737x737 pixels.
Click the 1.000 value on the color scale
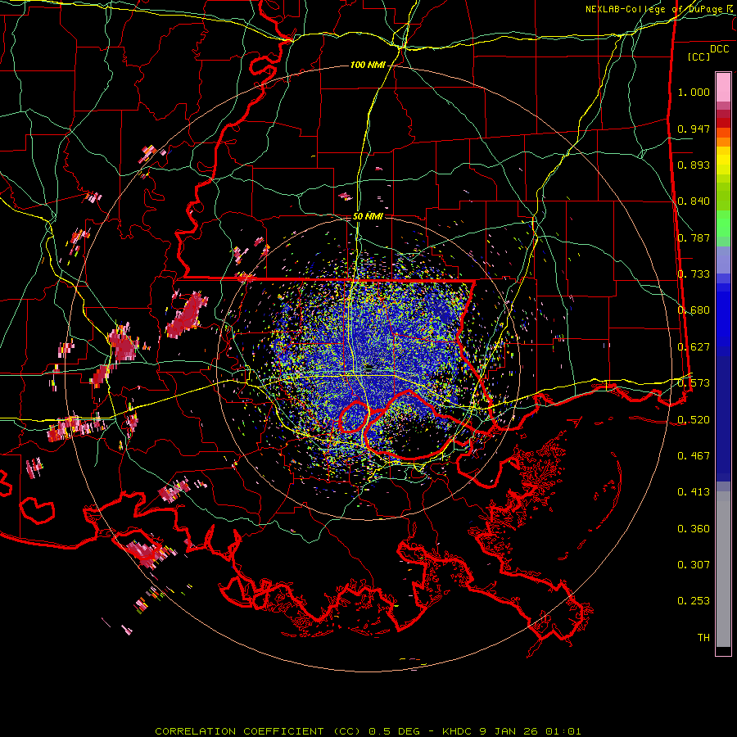coord(694,93)
